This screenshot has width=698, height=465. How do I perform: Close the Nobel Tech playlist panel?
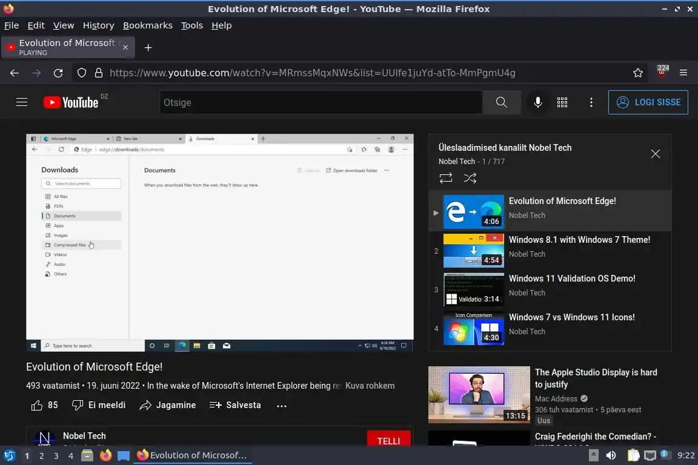pyautogui.click(x=655, y=154)
